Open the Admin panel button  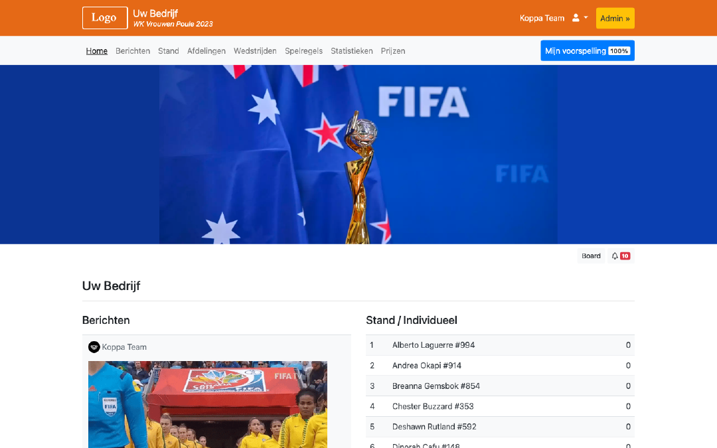[615, 19]
